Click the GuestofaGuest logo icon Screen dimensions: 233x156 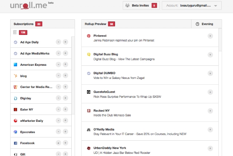[88, 92]
